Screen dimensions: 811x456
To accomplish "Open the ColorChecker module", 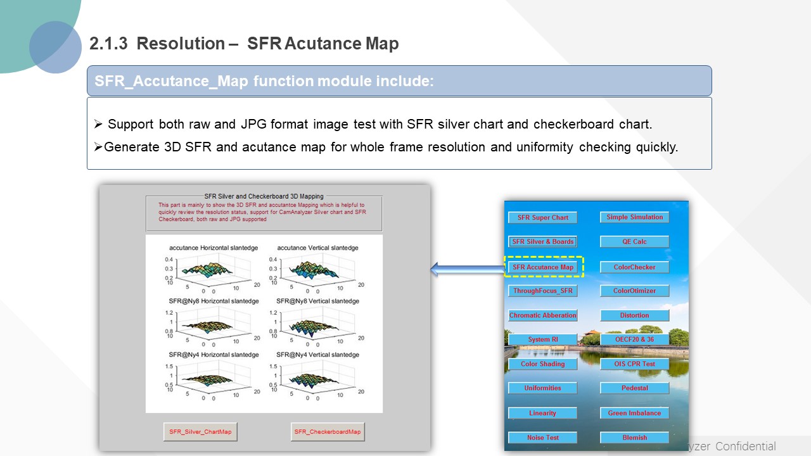I will tap(634, 267).
